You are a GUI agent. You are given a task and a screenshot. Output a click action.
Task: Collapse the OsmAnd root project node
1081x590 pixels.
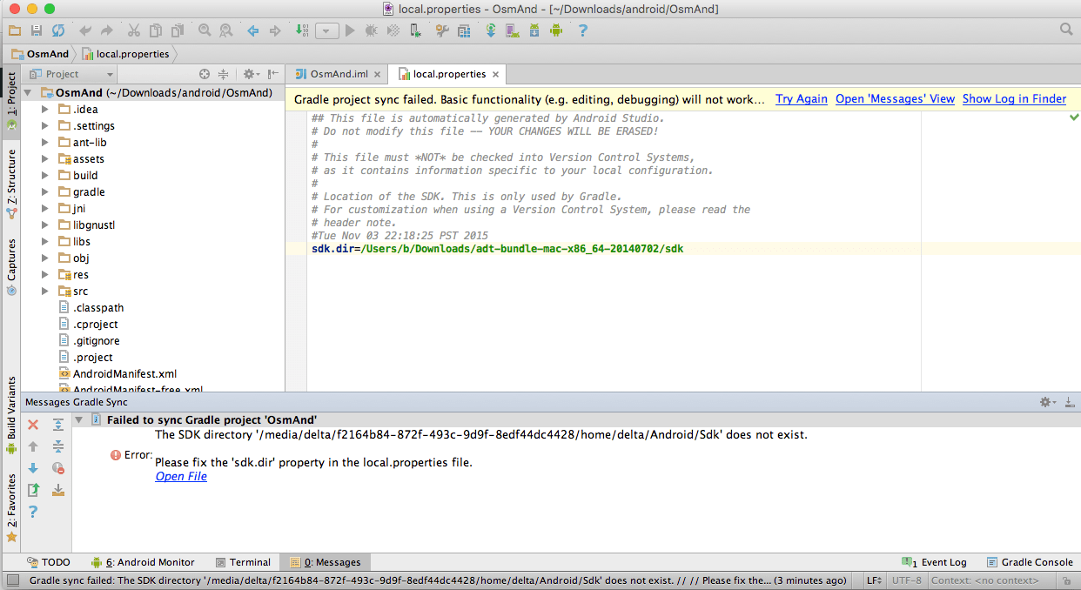tap(29, 93)
